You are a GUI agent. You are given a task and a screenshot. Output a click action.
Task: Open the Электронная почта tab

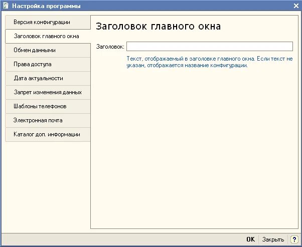click(48, 120)
